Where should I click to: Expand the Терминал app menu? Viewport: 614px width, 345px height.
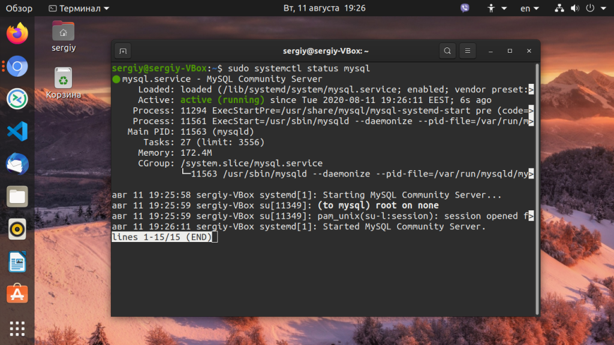click(79, 8)
